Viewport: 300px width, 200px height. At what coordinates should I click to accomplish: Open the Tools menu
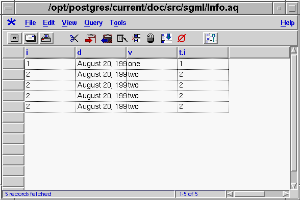pos(118,23)
